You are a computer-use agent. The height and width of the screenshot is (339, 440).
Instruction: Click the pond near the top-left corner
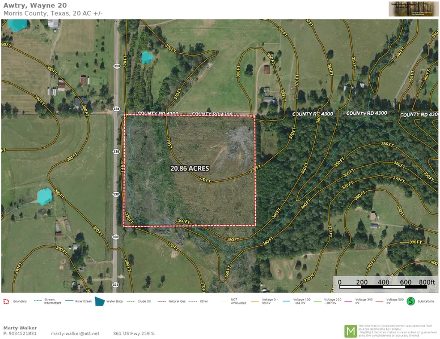pos(17,25)
